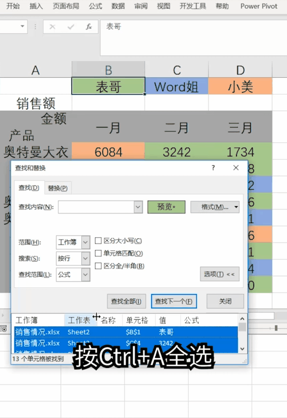Enable 单元格匹配 checkbox
Screen dimensions: 287x418
coord(98,253)
